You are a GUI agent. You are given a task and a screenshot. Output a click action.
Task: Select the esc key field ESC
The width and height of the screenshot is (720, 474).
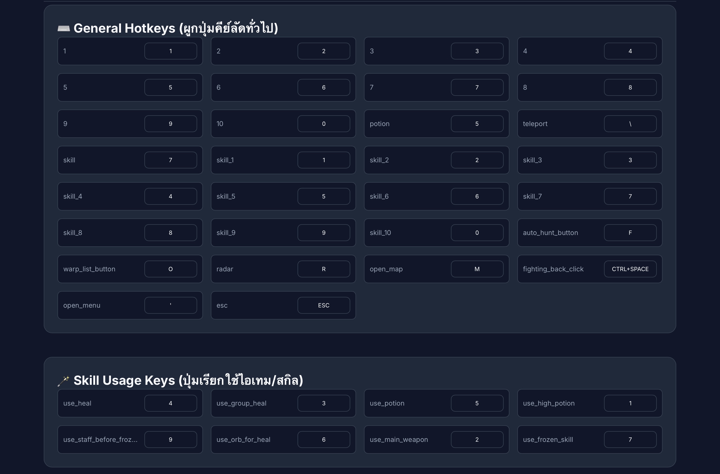(x=324, y=305)
